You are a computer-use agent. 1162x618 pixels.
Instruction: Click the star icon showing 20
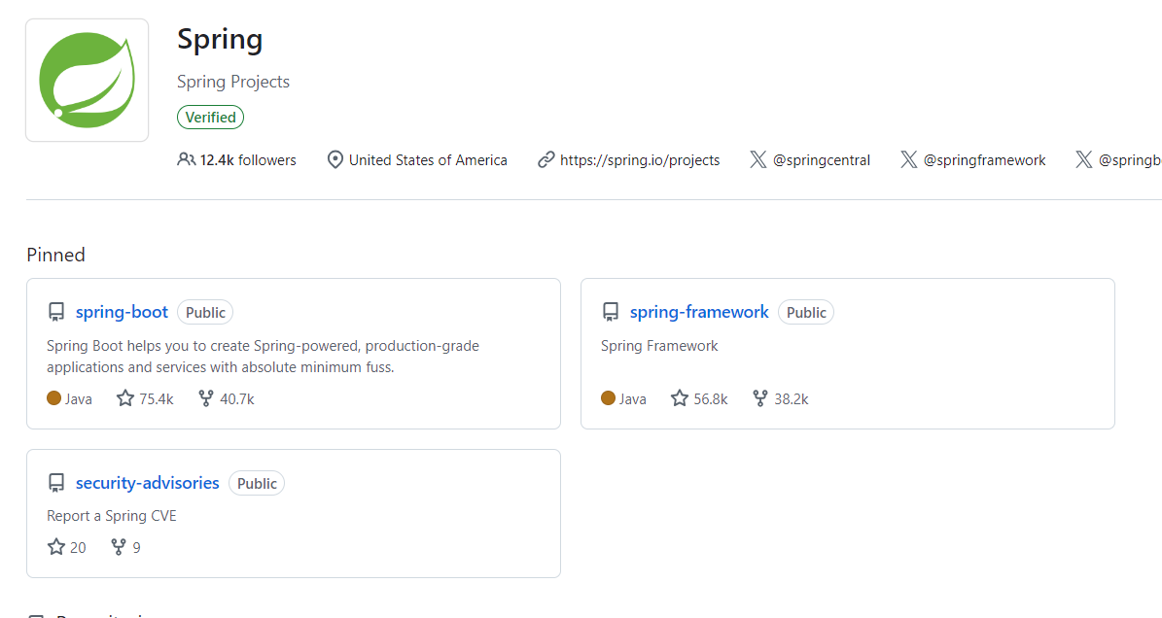[56, 547]
